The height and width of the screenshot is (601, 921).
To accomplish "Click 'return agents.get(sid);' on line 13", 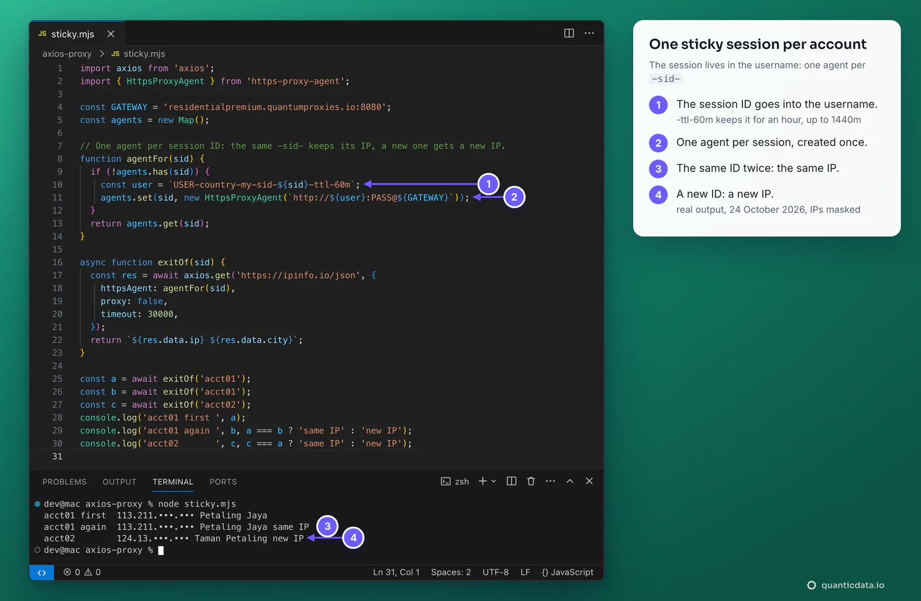I will tap(150, 224).
